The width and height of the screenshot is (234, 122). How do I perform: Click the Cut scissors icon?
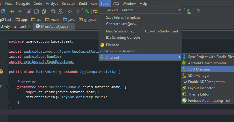[x=29, y=11]
